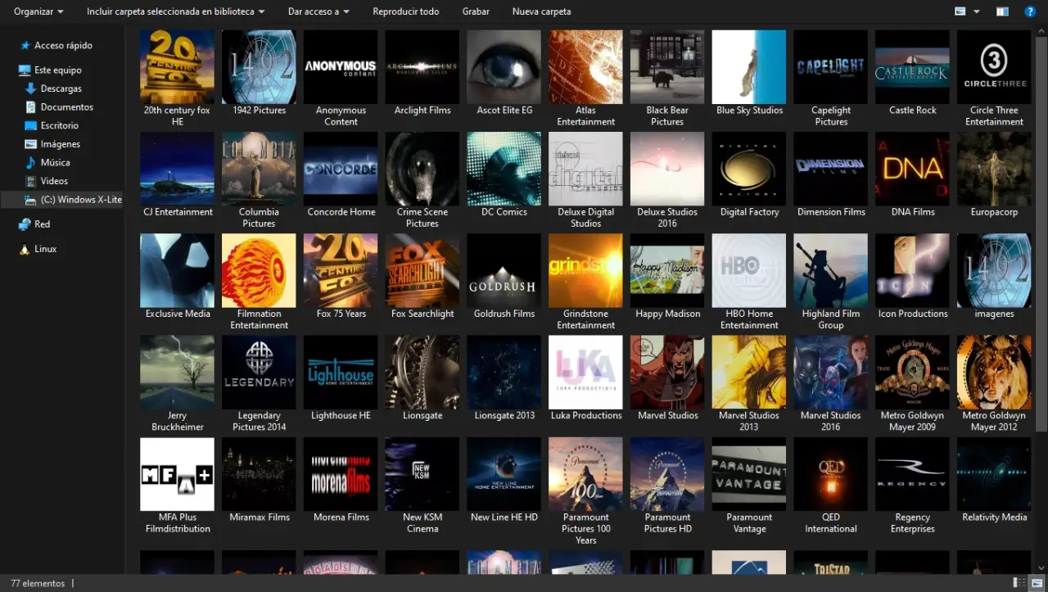Go to the Escritorio sidebar folder
This screenshot has height=592, width=1048.
pyautogui.click(x=59, y=126)
